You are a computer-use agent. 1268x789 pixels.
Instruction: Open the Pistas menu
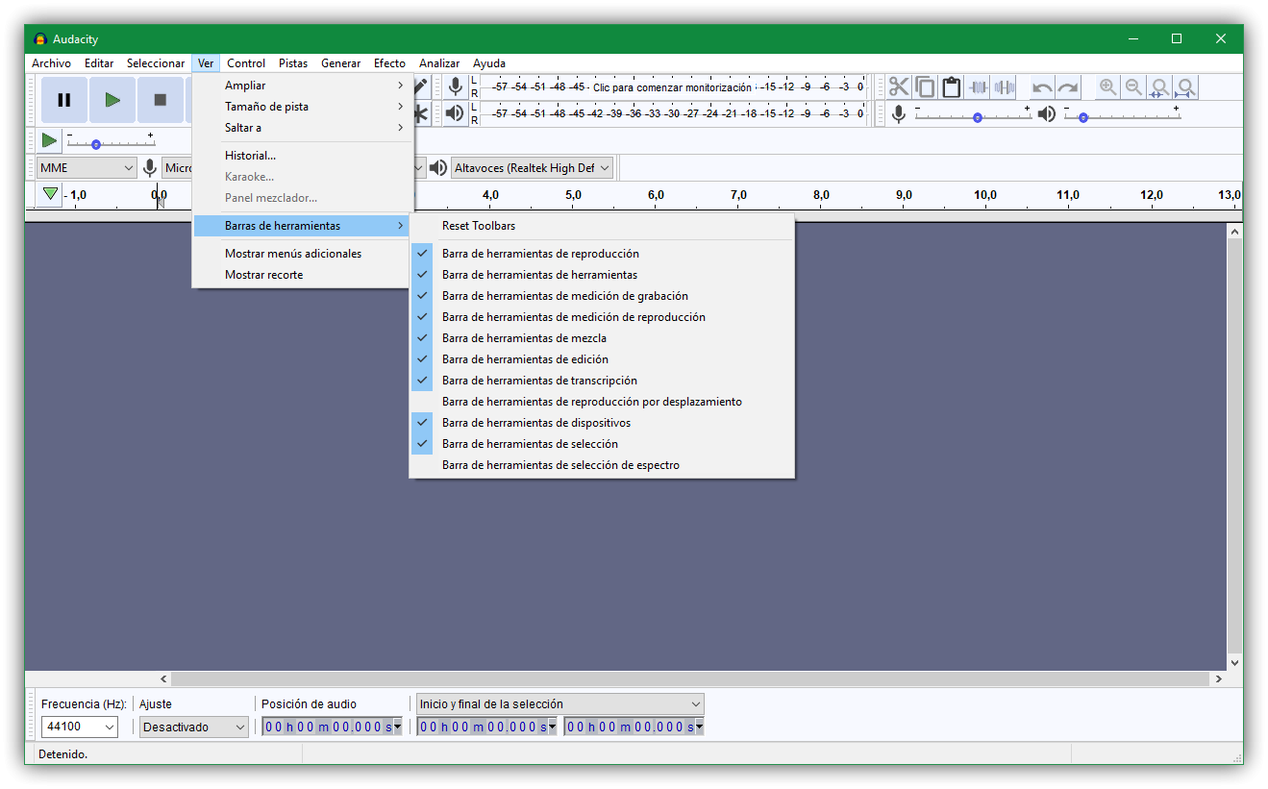click(293, 63)
